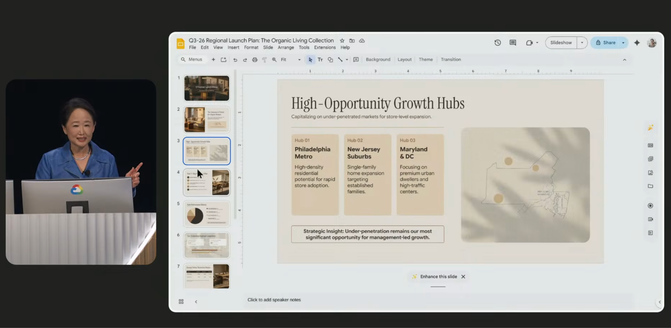Star this presentation

point(342,41)
